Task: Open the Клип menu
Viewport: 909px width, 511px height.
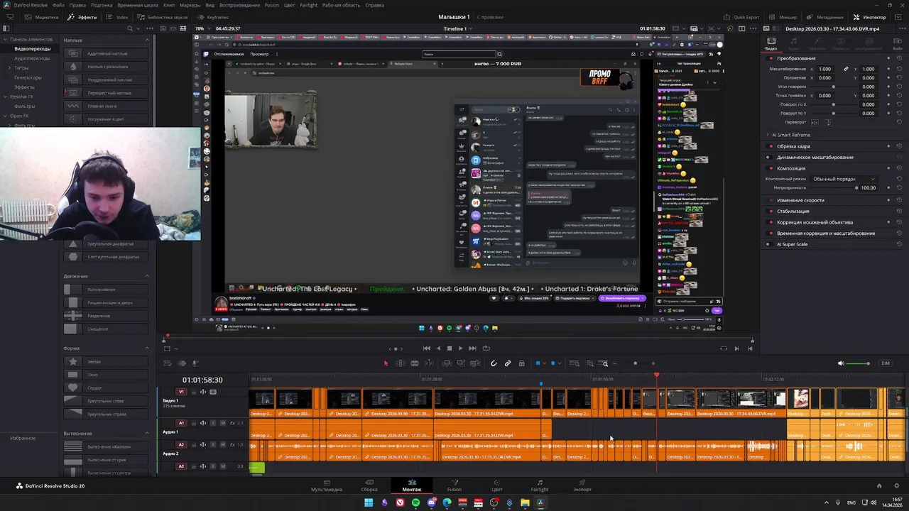Action: tap(169, 5)
